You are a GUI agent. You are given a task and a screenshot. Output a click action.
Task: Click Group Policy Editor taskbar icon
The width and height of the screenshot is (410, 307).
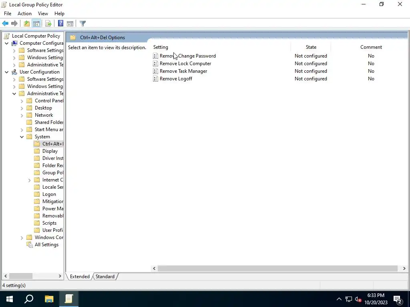pyautogui.click(x=69, y=299)
